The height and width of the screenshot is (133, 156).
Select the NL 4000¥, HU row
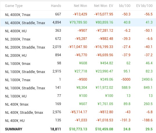pos(78,31)
